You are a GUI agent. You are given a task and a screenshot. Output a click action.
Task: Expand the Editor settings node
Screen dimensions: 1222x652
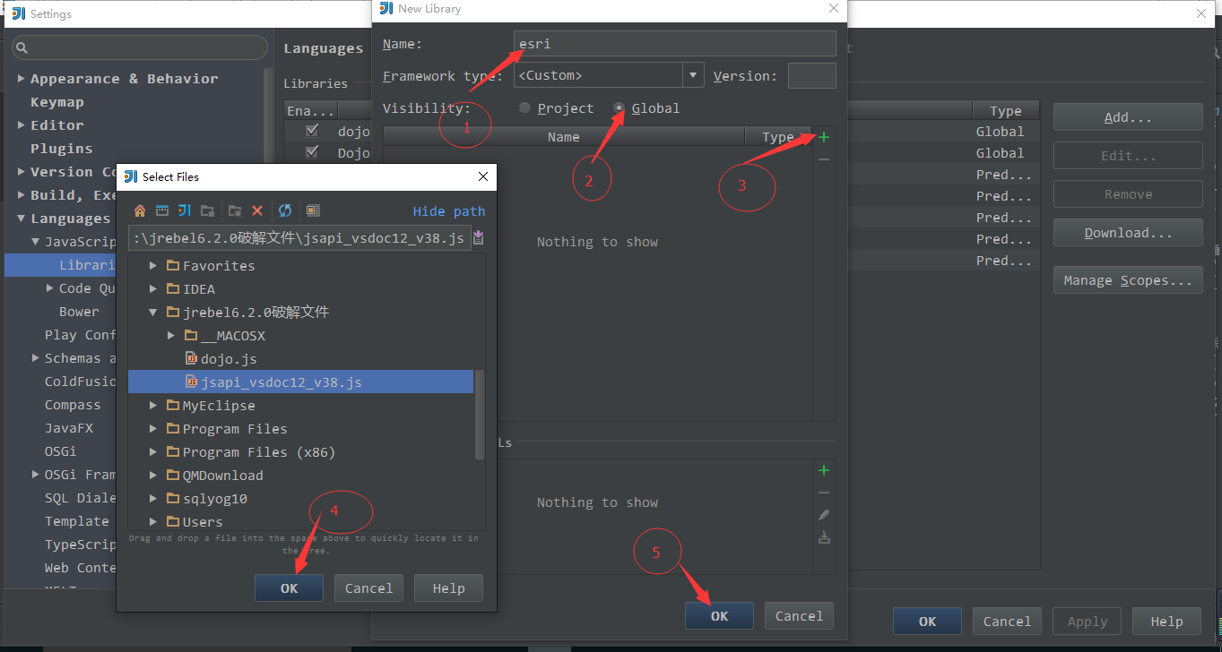coord(22,125)
